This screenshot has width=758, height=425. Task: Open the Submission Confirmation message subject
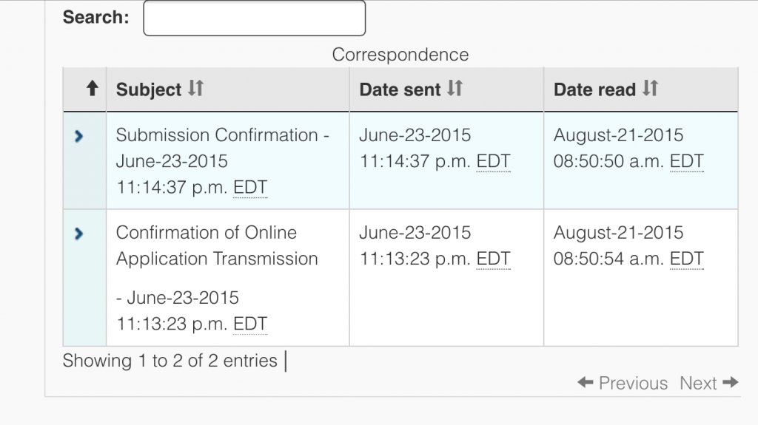click(x=222, y=161)
